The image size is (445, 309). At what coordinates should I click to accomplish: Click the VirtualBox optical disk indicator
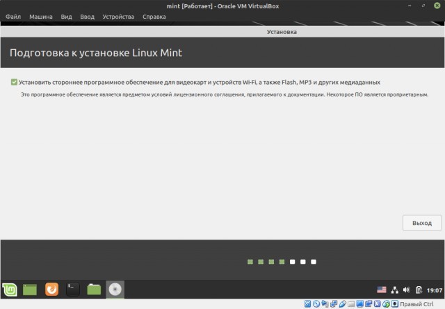point(316,304)
